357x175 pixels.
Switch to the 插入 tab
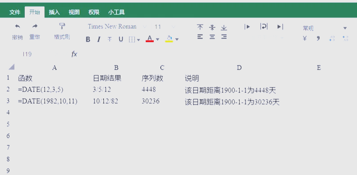54,12
